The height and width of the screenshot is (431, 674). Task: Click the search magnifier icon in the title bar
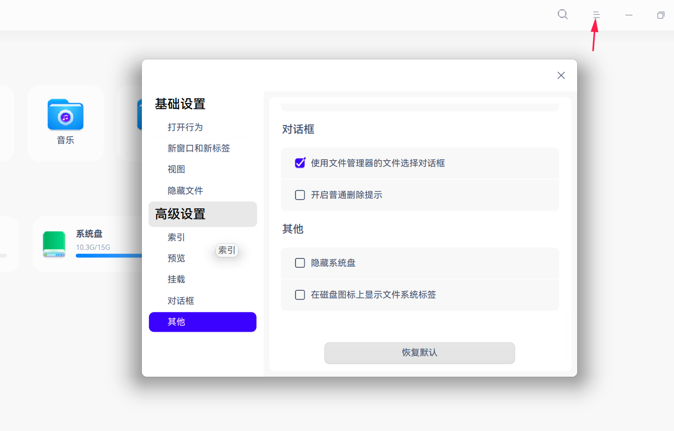pos(563,14)
